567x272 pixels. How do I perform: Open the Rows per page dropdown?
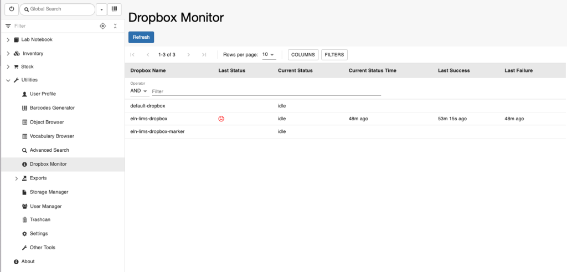click(x=269, y=55)
